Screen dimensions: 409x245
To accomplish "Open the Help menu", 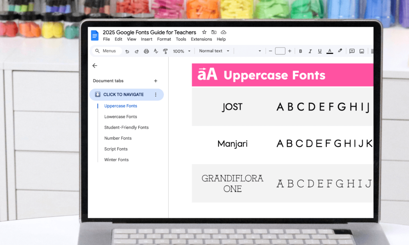I will coord(221,39).
